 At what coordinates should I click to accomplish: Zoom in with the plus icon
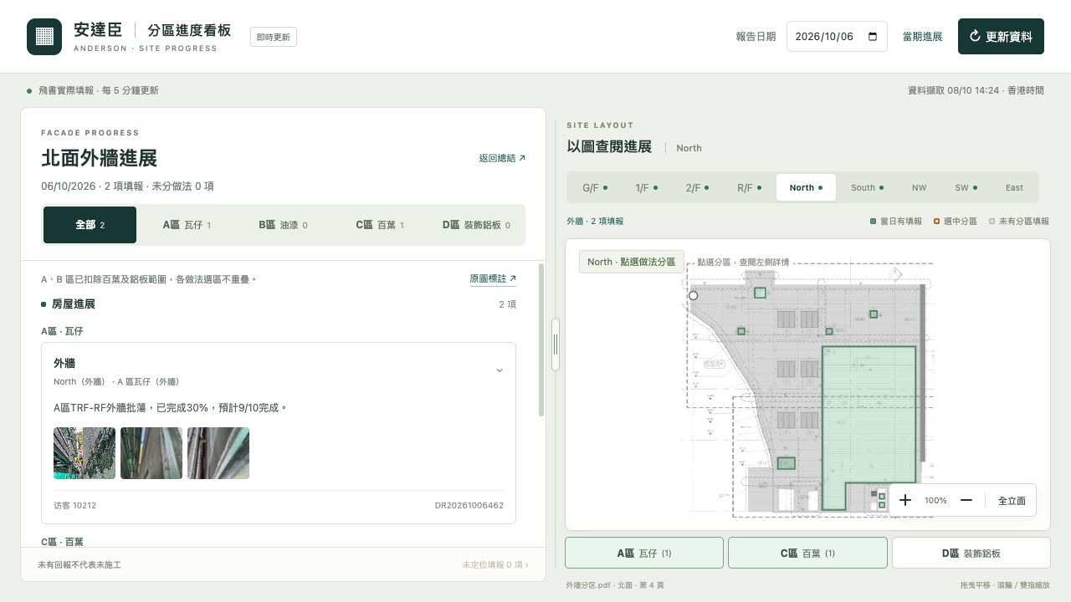[905, 500]
